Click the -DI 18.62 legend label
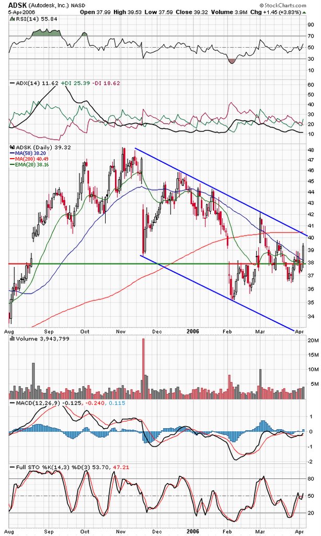 point(106,83)
